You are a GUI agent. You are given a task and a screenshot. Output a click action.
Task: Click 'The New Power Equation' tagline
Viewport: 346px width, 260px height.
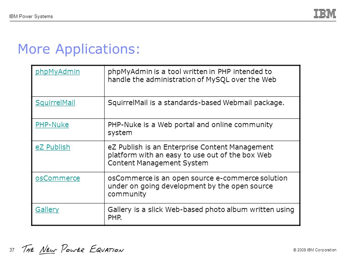pos(73,250)
